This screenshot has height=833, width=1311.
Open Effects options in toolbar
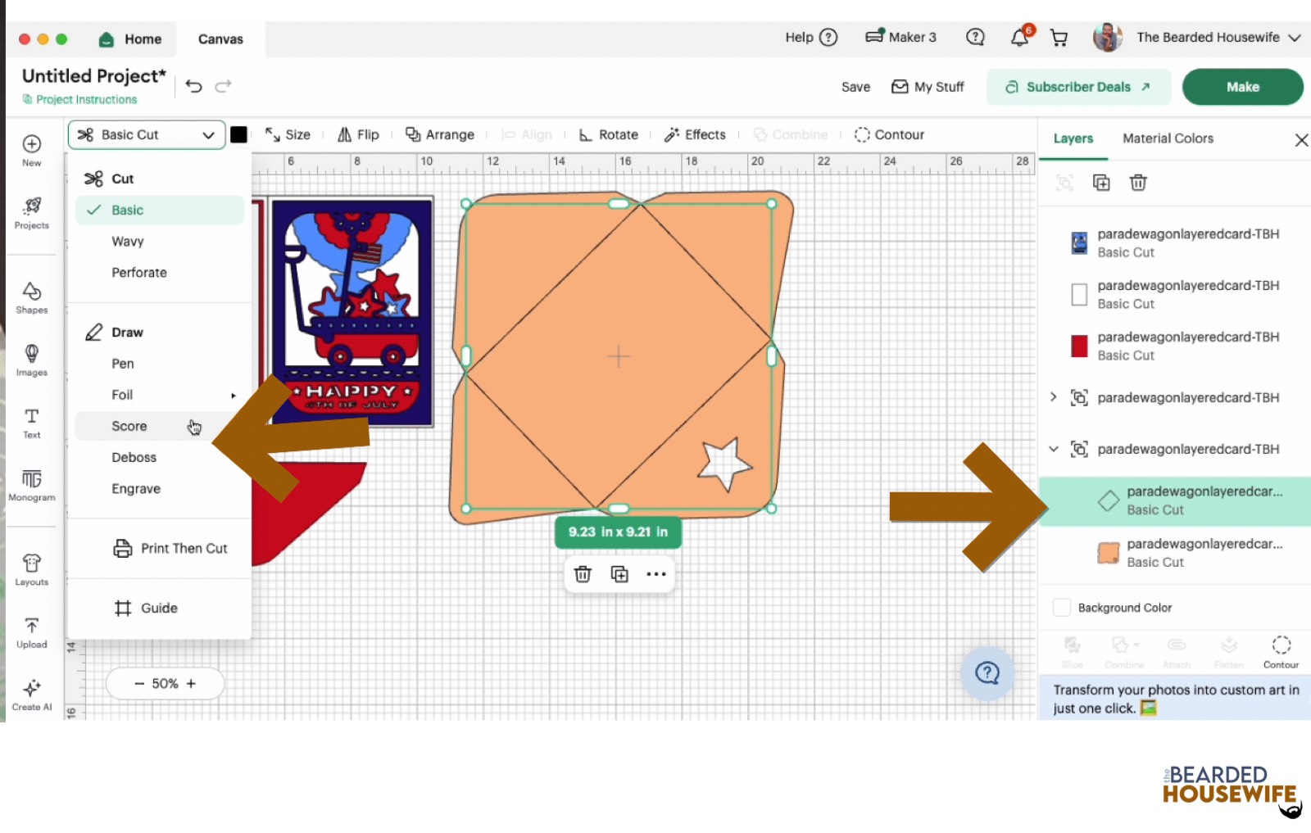coord(695,134)
